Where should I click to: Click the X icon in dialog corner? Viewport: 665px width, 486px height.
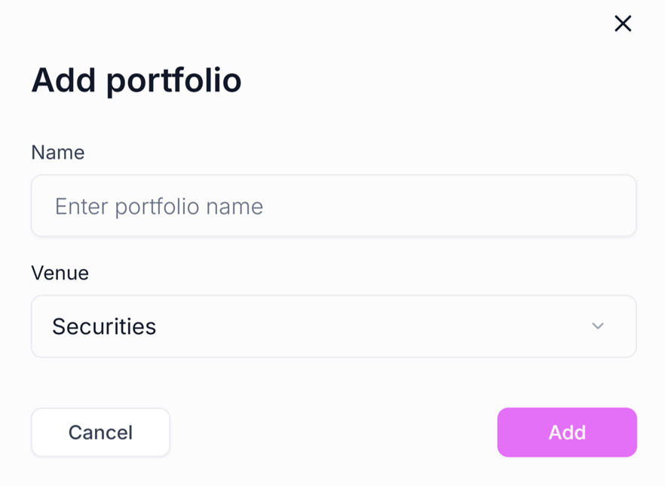tap(623, 24)
